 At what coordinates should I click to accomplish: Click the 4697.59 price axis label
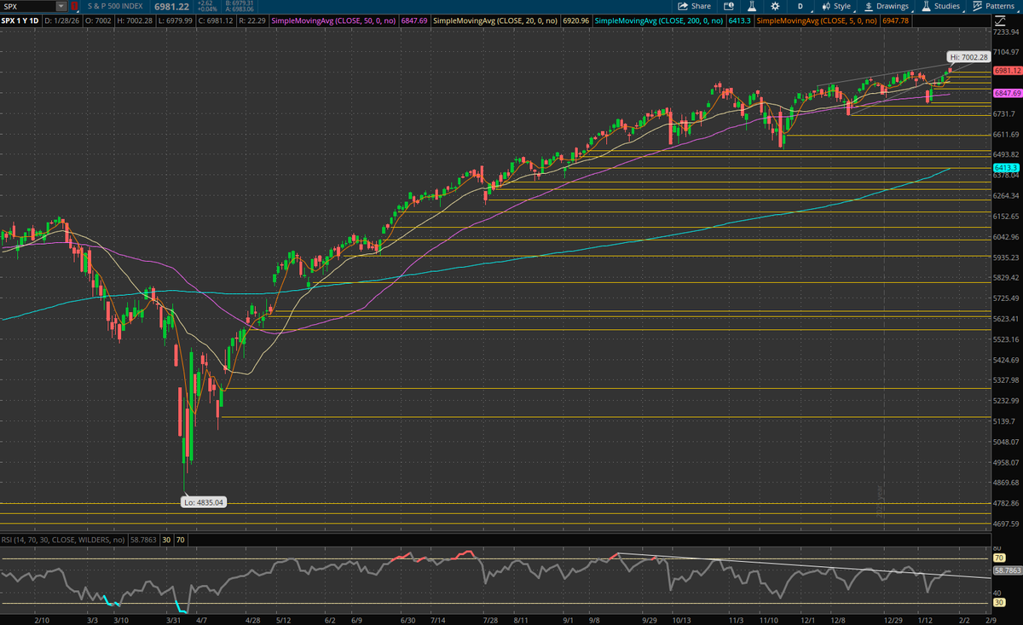(1006, 524)
